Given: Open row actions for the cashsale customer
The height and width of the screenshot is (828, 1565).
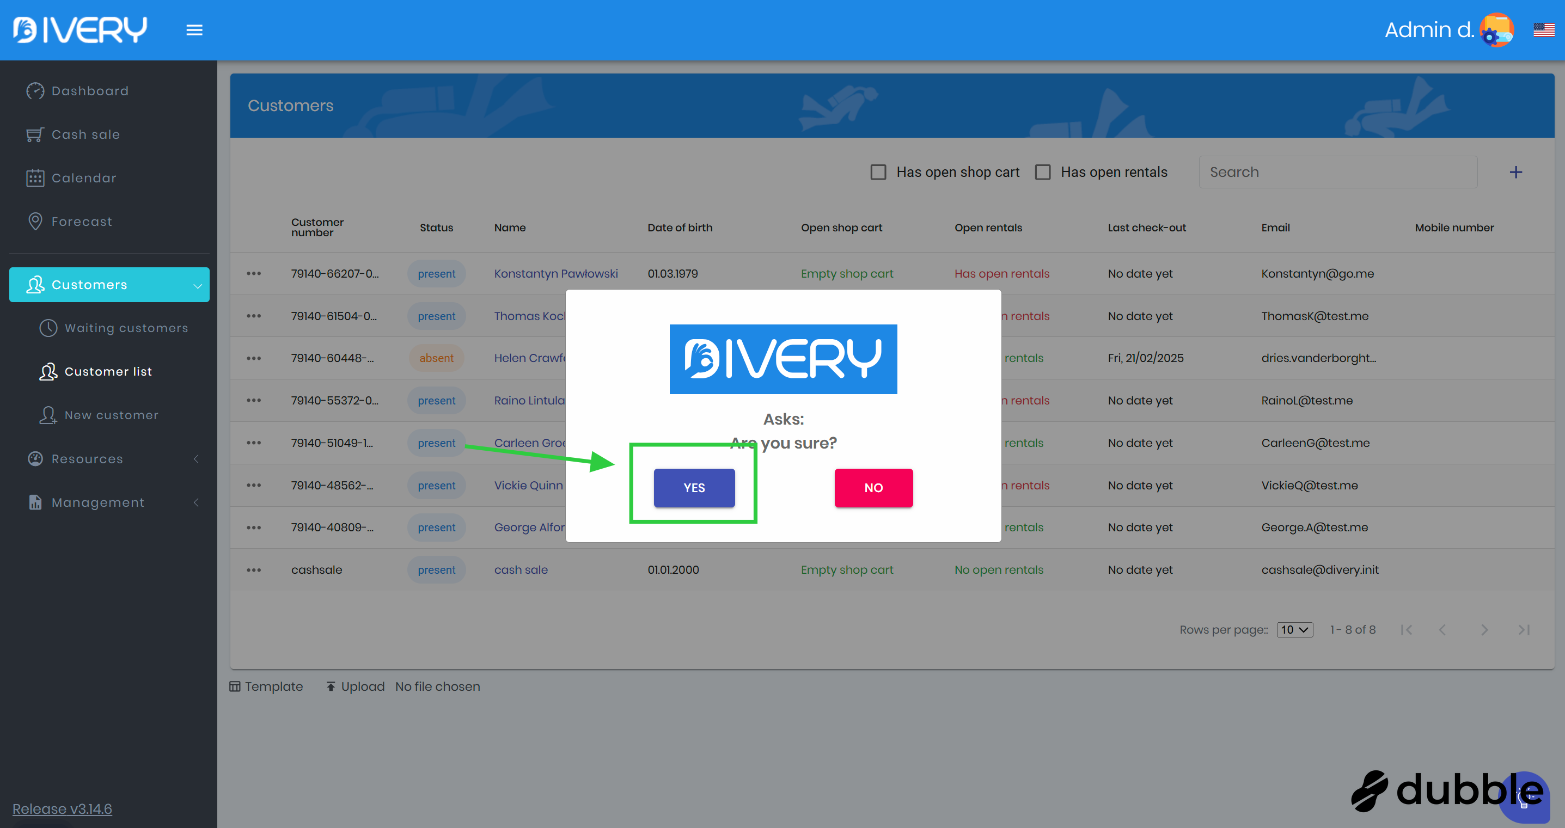Looking at the screenshot, I should pos(253,570).
